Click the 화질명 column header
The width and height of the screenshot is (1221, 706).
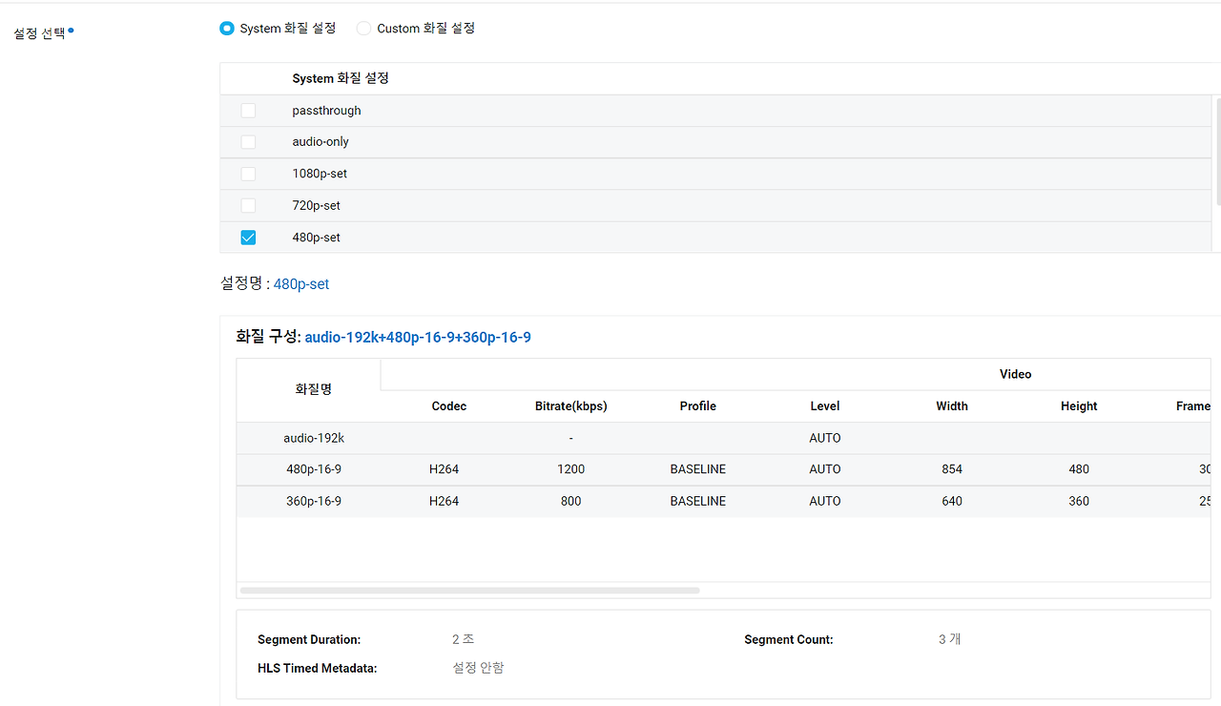(x=314, y=389)
